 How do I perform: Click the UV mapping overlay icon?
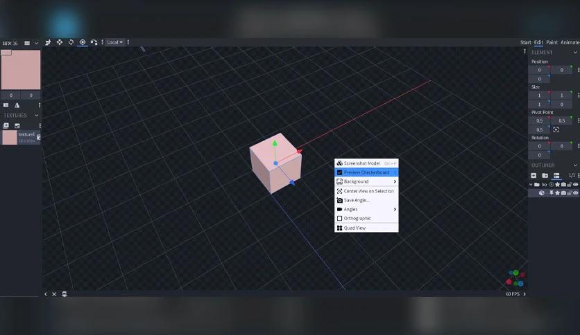point(6,105)
